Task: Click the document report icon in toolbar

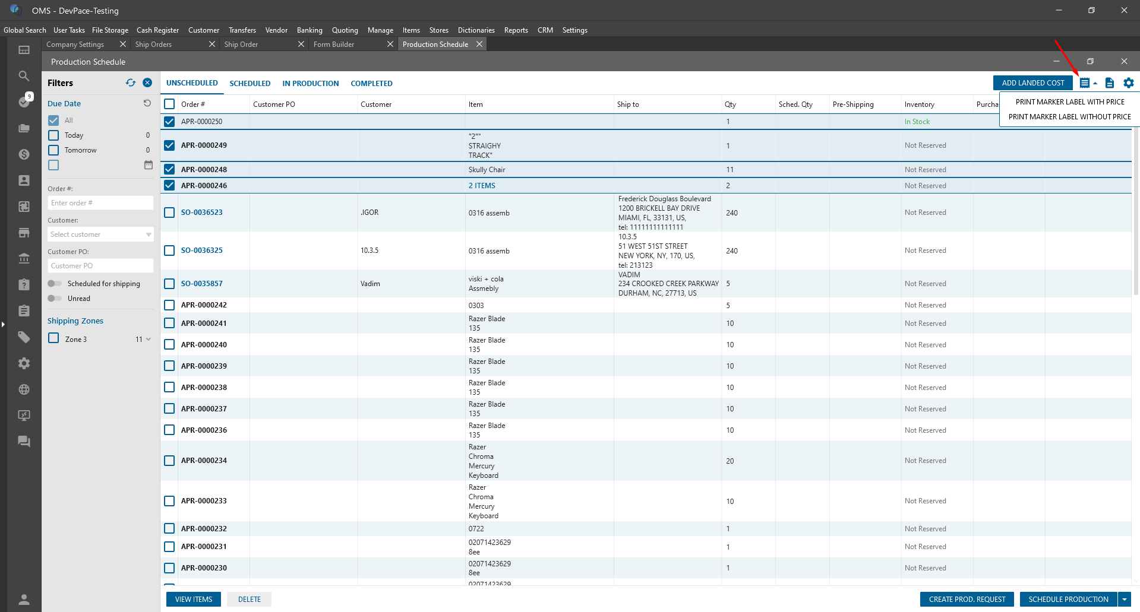Action: tap(1109, 83)
